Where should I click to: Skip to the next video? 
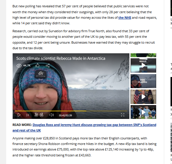coord(28,115)
